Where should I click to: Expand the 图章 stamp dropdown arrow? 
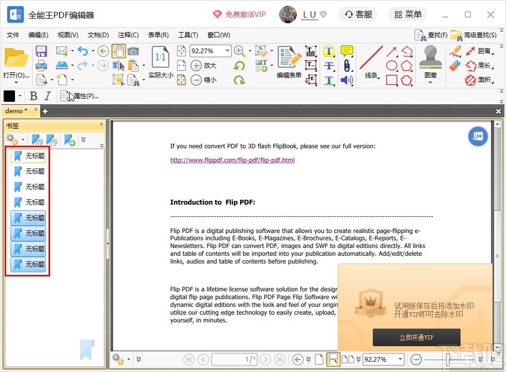(431, 83)
